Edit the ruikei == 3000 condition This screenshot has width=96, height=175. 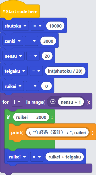[x=31, y=117]
